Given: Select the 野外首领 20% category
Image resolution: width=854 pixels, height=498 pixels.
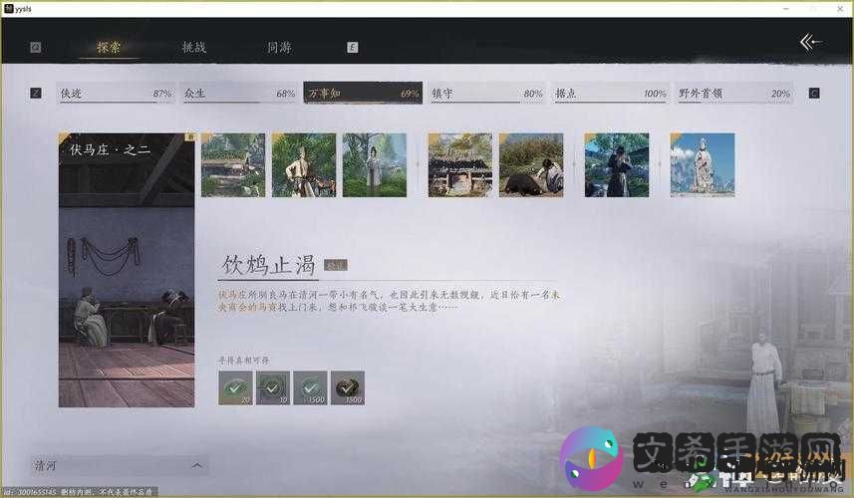Looking at the screenshot, I should (733, 93).
